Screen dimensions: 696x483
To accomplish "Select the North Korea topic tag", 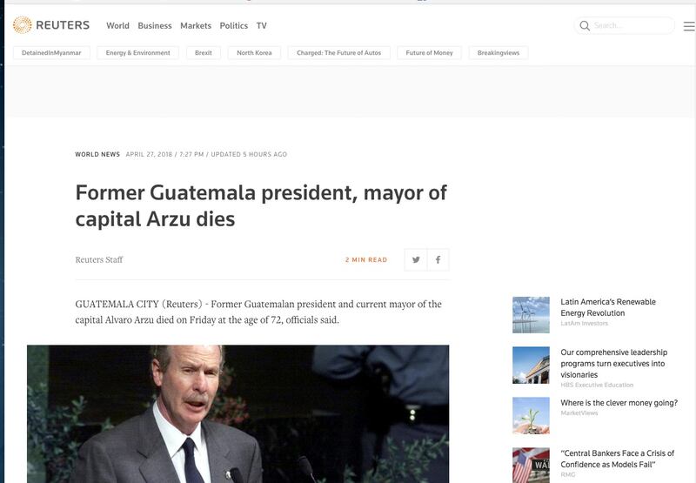I will (x=254, y=53).
